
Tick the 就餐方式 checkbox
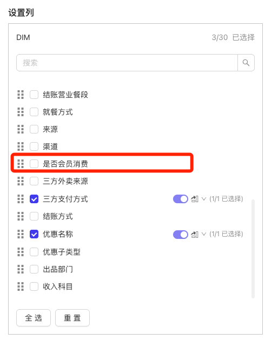tap(34, 112)
